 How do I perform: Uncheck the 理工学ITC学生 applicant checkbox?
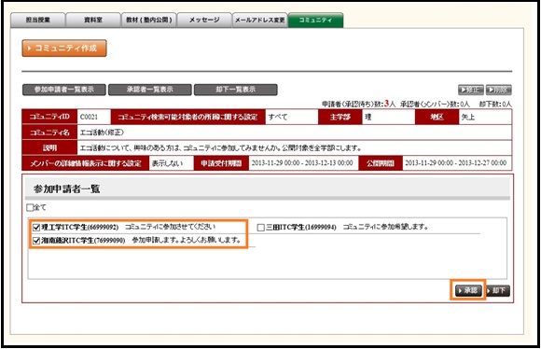[x=36, y=227]
